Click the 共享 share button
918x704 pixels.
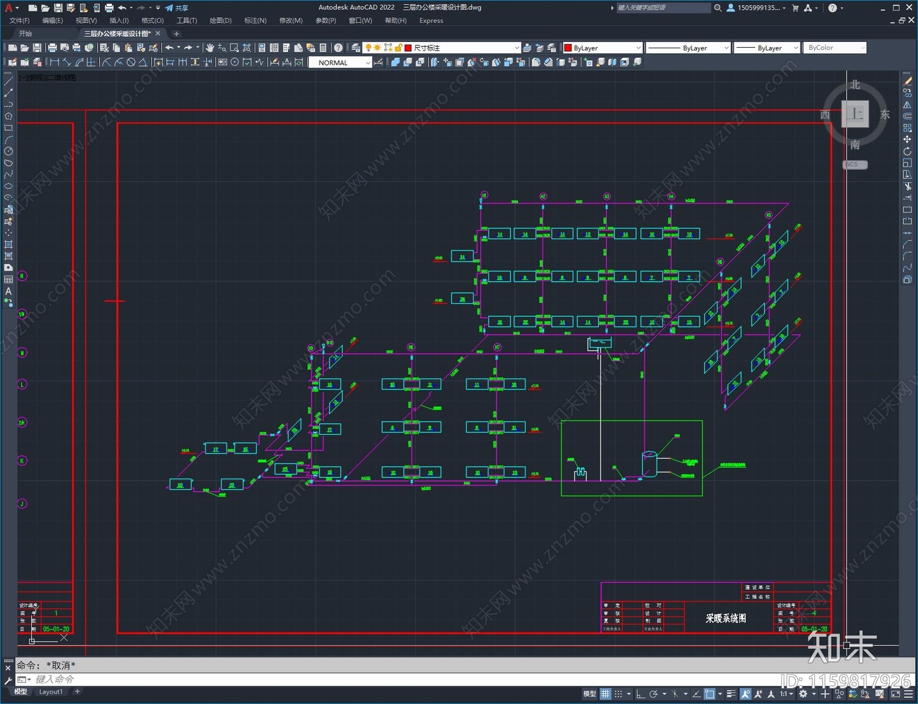click(177, 8)
